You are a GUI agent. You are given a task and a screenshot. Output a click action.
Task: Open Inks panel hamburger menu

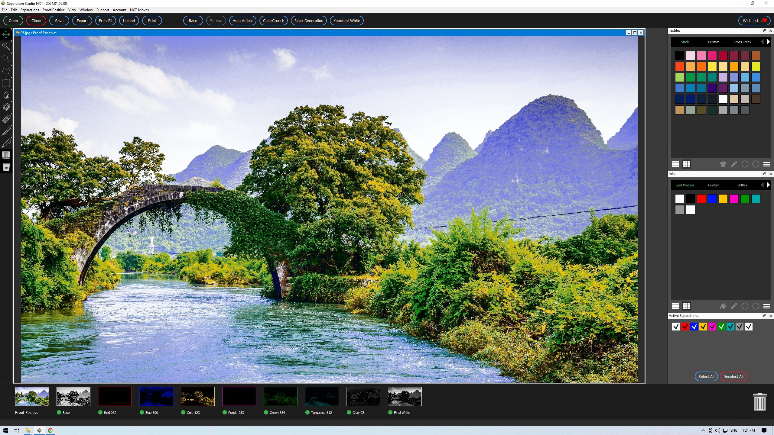766,306
